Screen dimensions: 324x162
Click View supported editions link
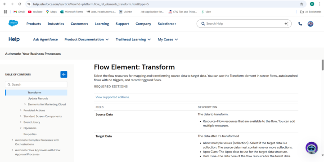click(x=112, y=97)
